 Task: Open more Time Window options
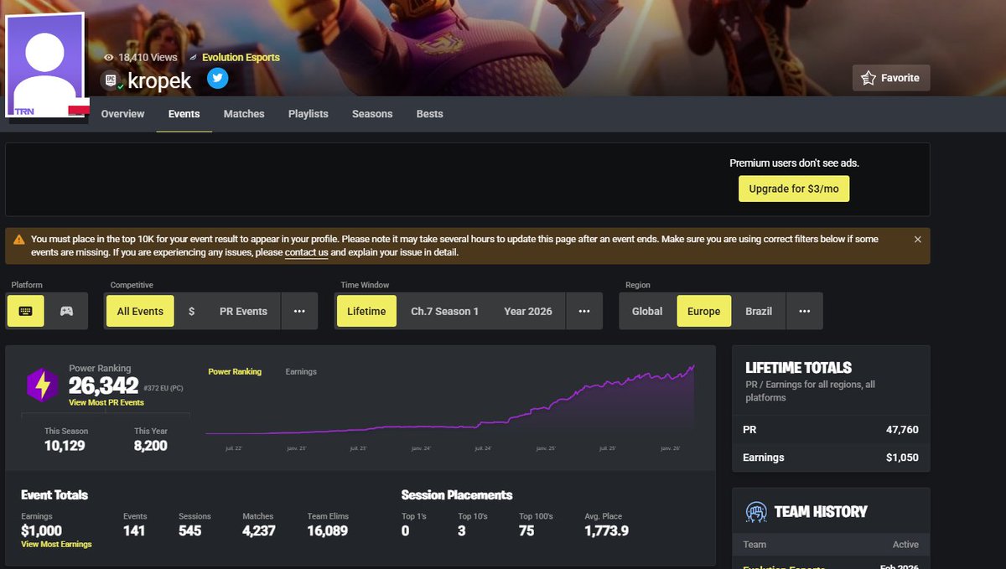tap(583, 311)
